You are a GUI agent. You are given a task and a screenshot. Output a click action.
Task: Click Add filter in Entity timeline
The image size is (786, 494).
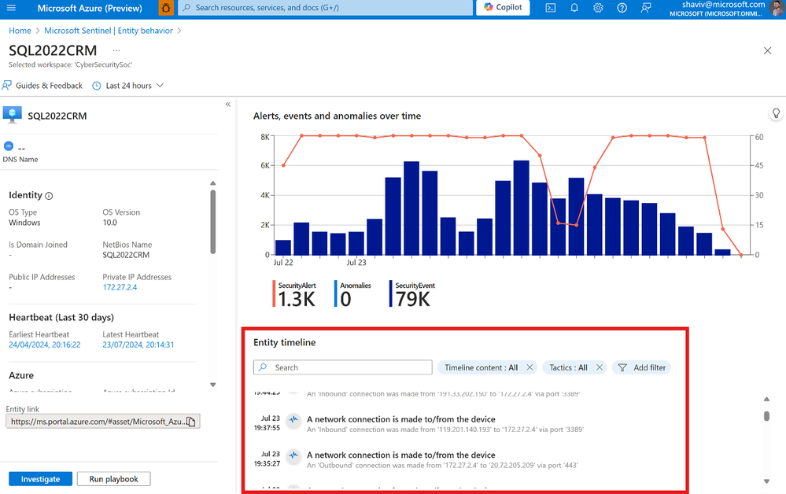(x=642, y=367)
